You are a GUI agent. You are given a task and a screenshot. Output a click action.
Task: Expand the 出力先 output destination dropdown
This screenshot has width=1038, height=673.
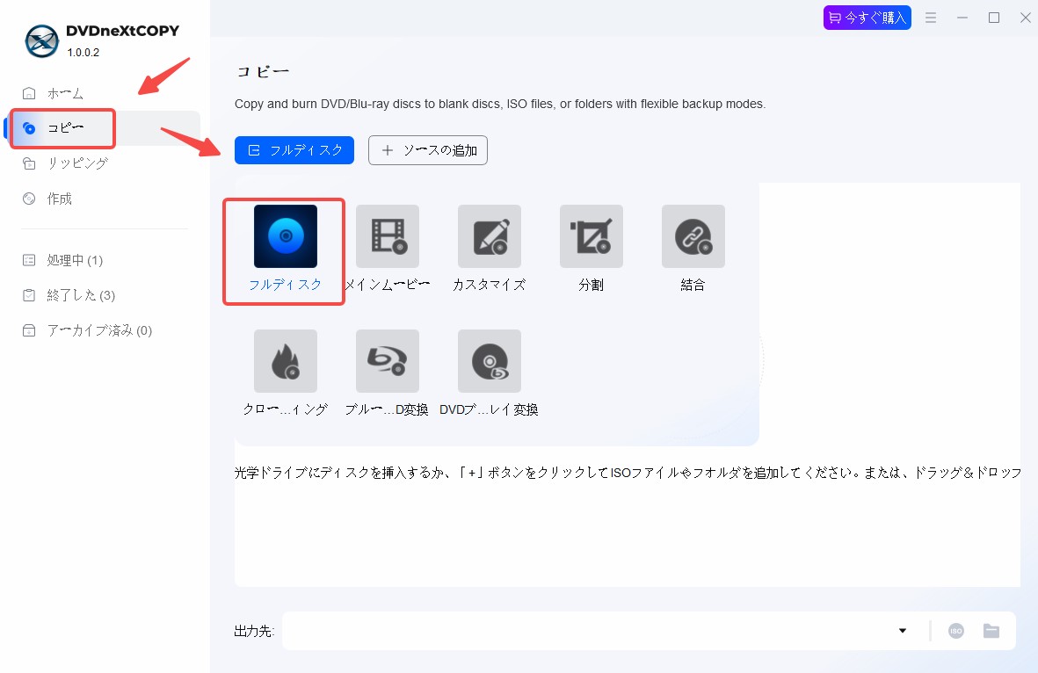[903, 631]
